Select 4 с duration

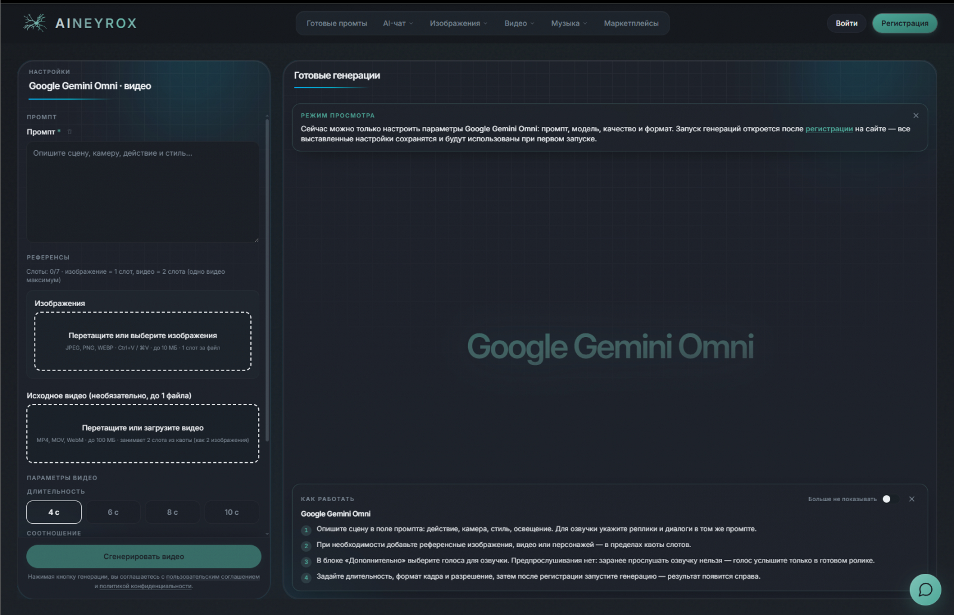54,512
